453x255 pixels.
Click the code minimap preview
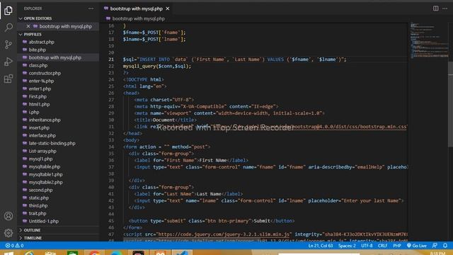pyautogui.click(x=429, y=40)
